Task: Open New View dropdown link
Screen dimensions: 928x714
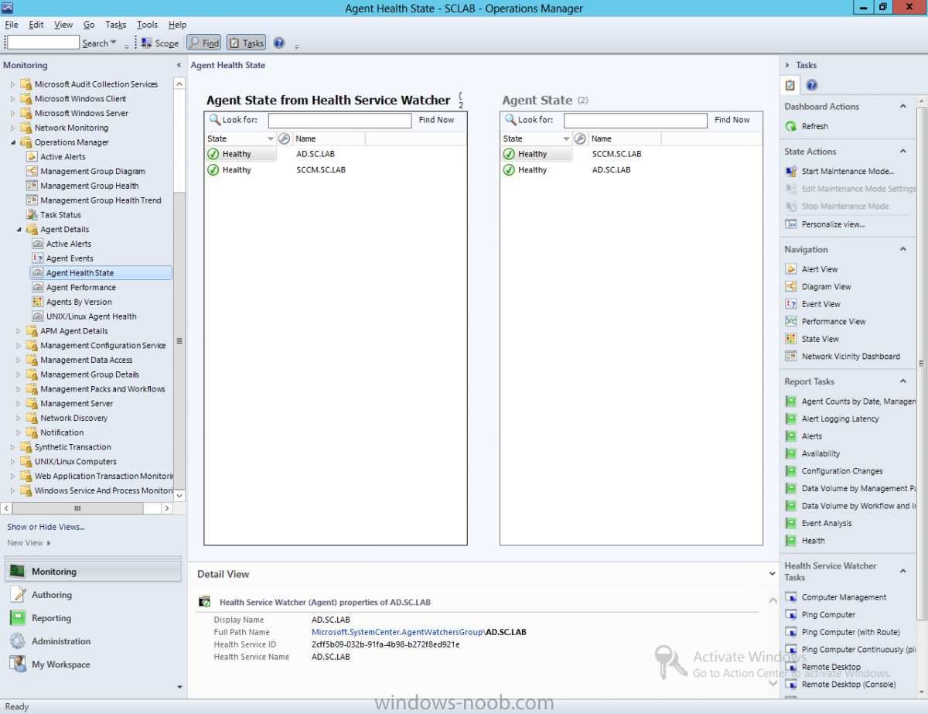Action: pyautogui.click(x=29, y=543)
